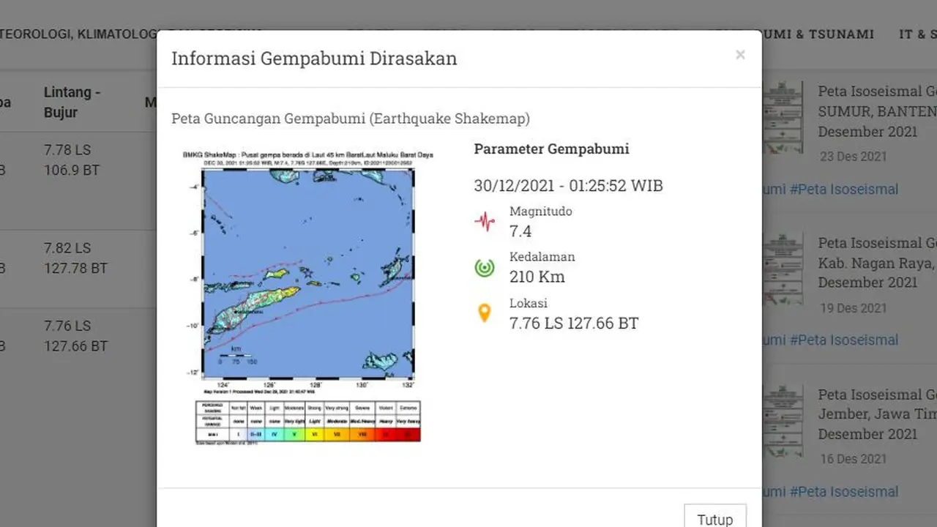Image resolution: width=937 pixels, height=527 pixels.
Task: Click thumbnail beside the 16 Des 2021 article
Action: (783, 421)
